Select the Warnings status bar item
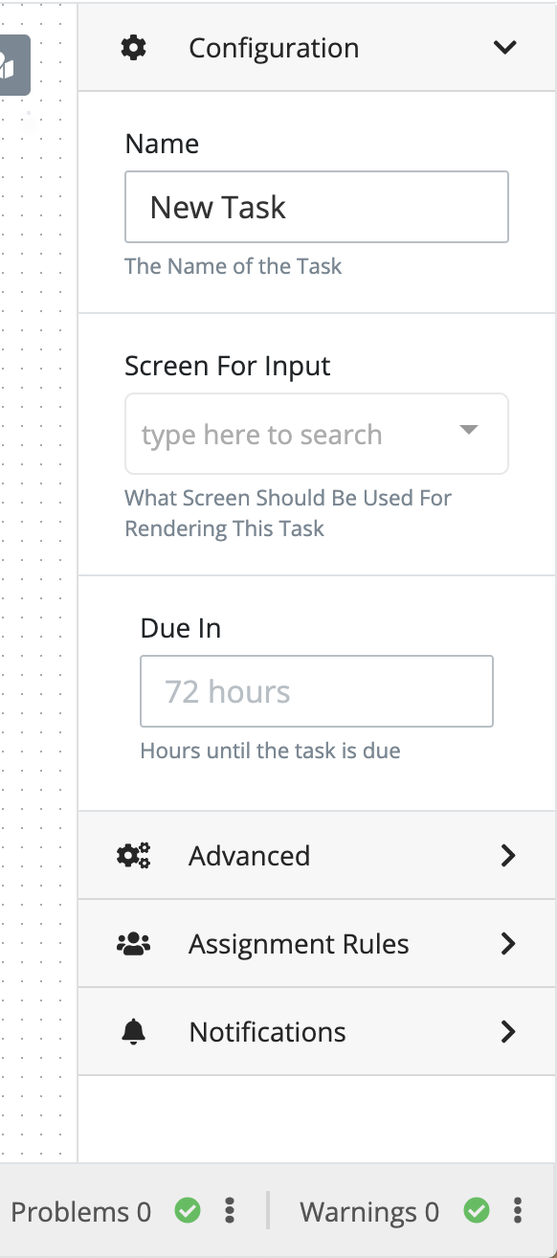 coord(369,1211)
